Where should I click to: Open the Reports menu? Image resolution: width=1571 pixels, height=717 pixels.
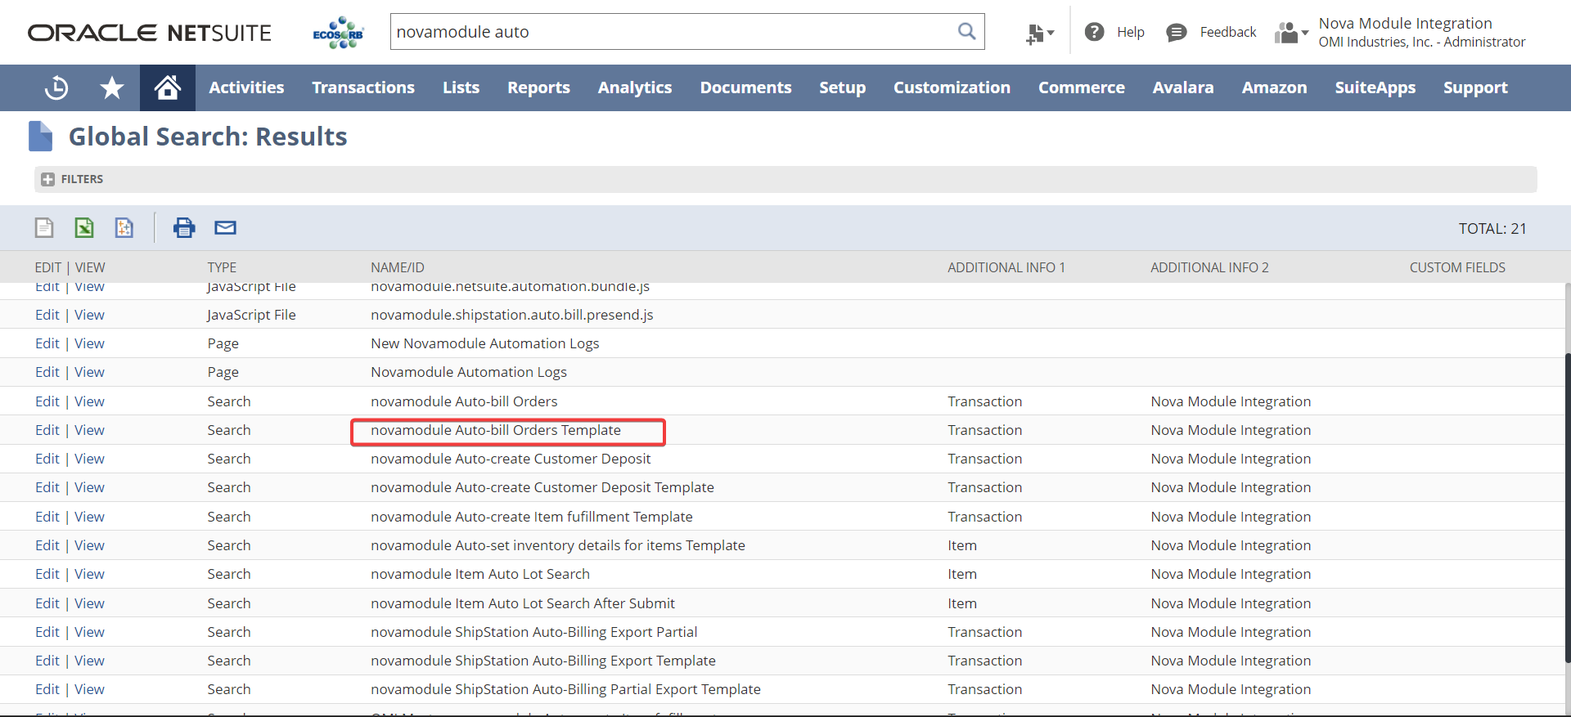538,87
